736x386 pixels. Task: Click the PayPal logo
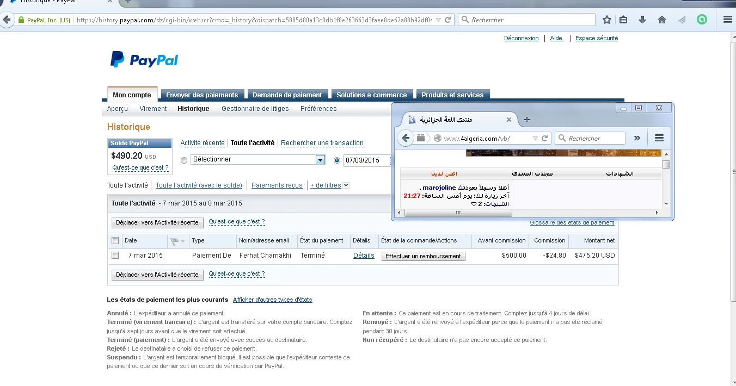coord(144,60)
